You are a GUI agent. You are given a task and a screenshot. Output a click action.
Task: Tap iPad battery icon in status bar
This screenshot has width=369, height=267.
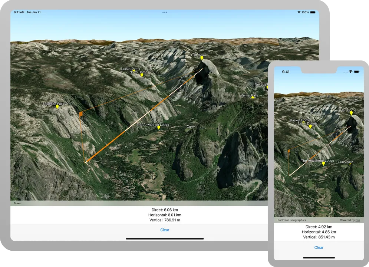(x=313, y=12)
